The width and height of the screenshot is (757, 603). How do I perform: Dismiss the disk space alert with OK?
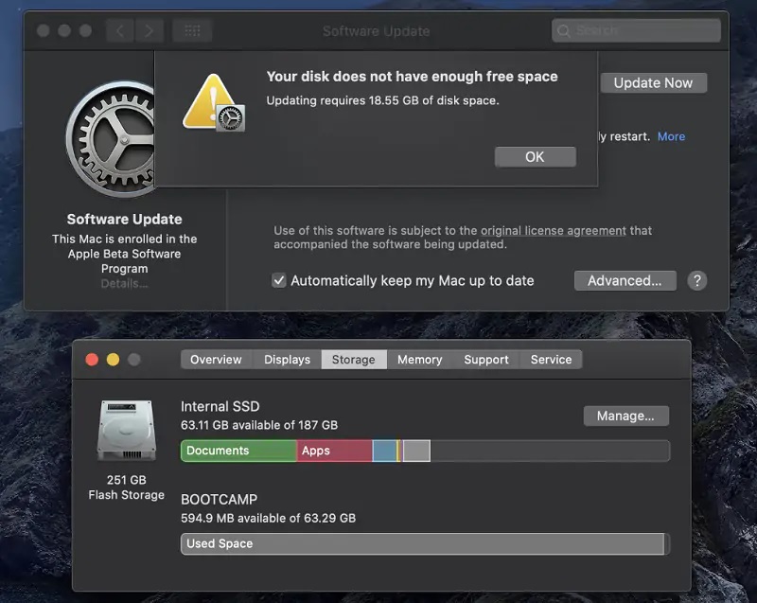click(535, 156)
